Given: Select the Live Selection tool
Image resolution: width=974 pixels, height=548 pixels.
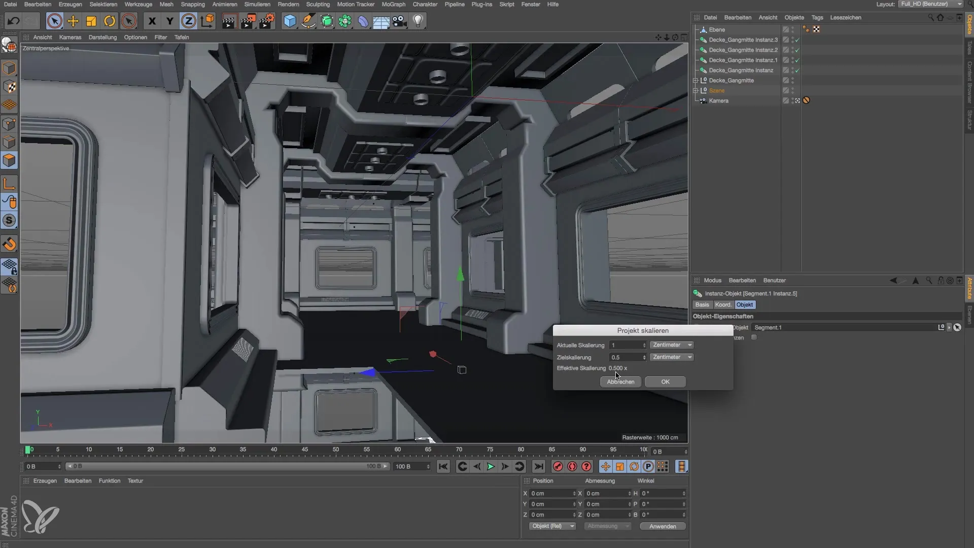Looking at the screenshot, I should 54,21.
